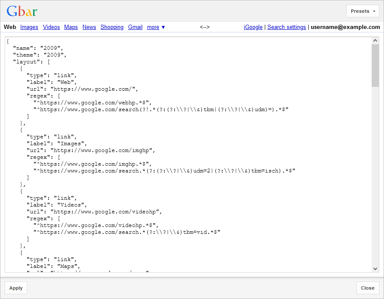Open Search settings link
This screenshot has width=384, height=299.
click(287, 27)
